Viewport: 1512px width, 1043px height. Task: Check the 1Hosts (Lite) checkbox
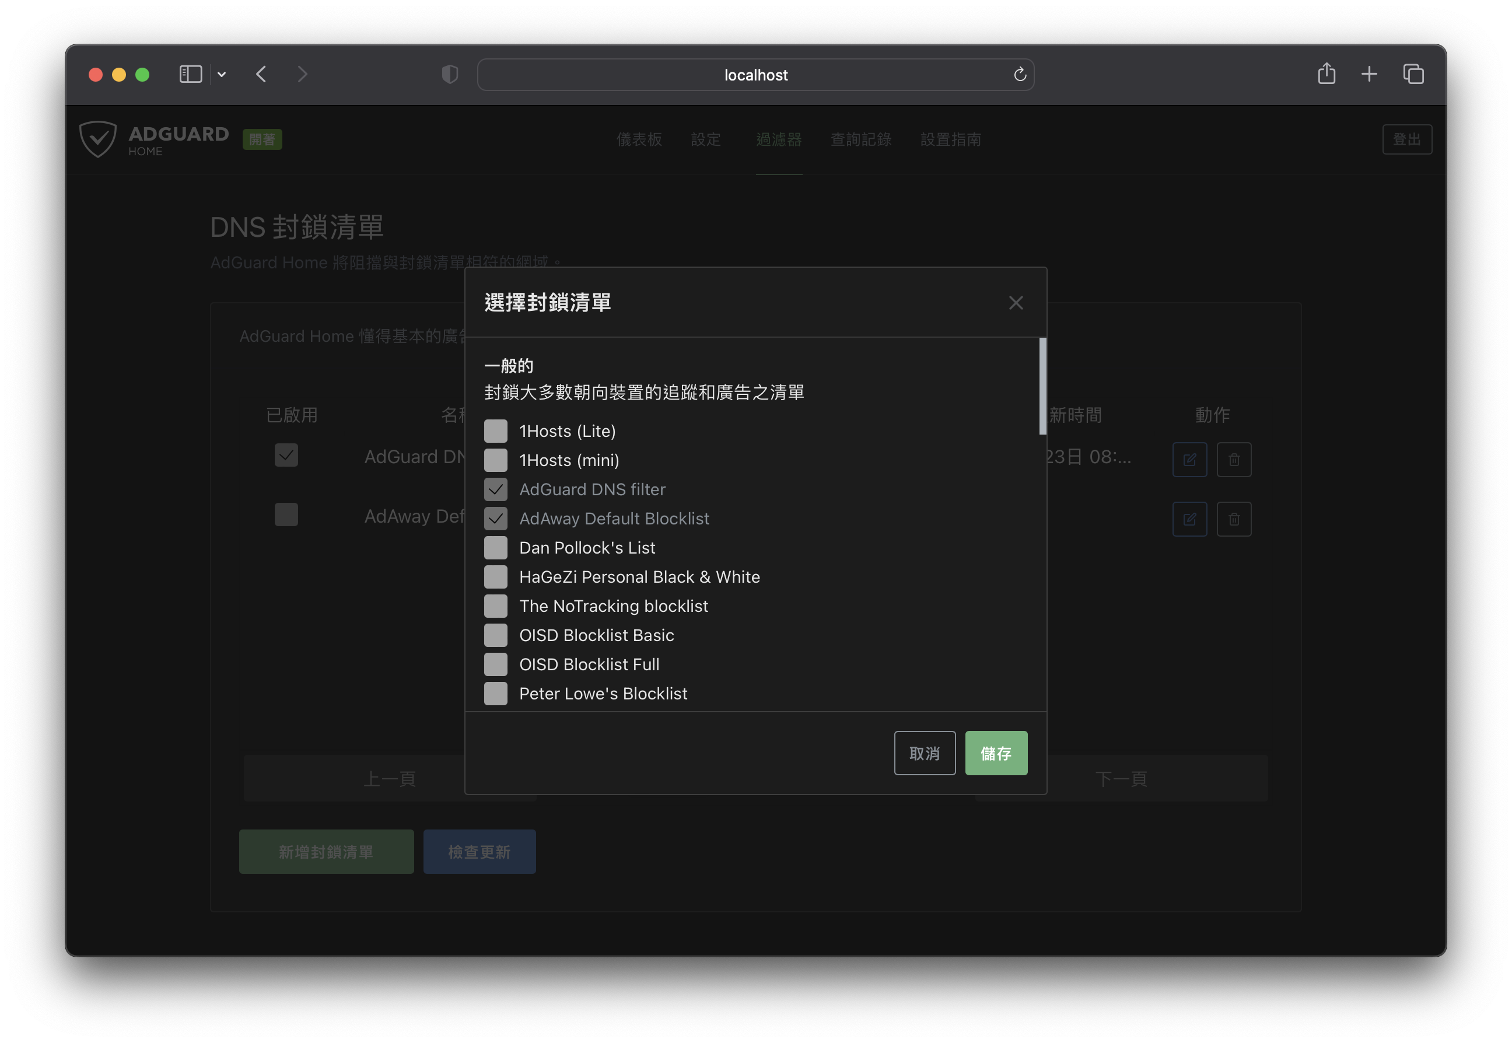tap(495, 430)
